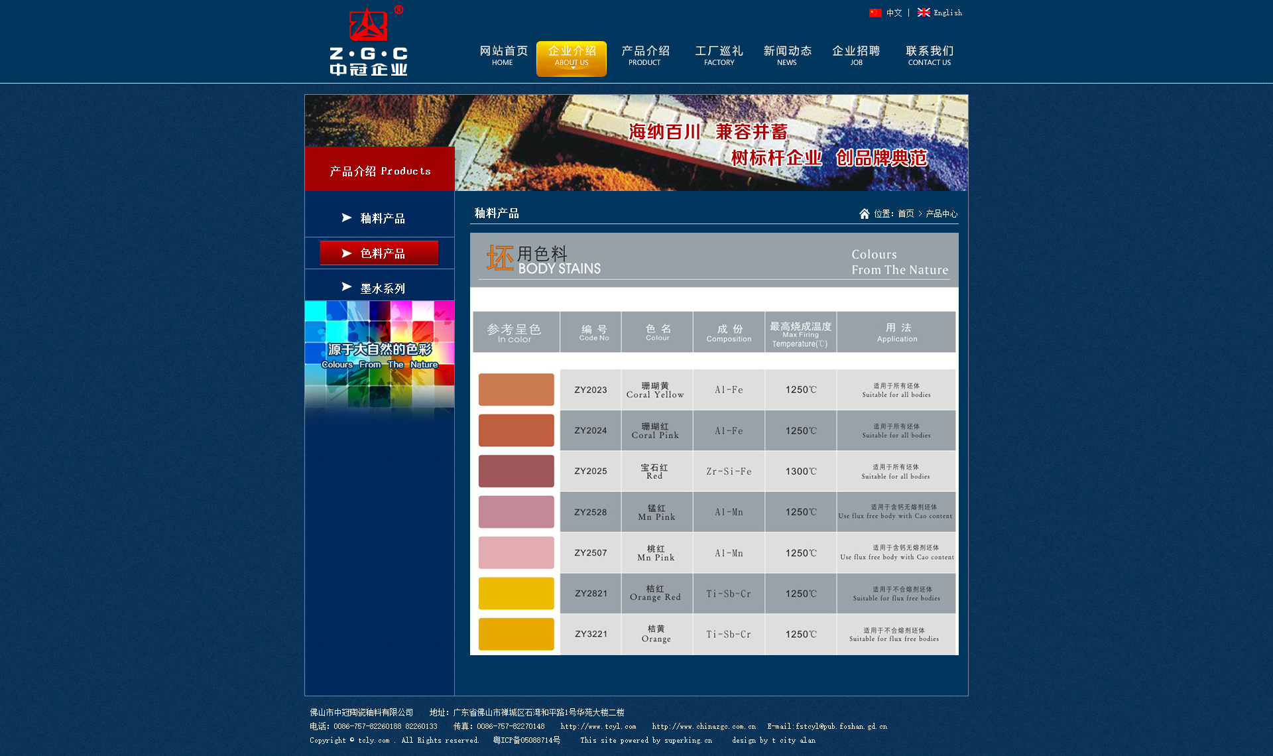The width and height of the screenshot is (1273, 756).
Task: Click arrow icon beside 墨水系列
Action: tap(346, 287)
